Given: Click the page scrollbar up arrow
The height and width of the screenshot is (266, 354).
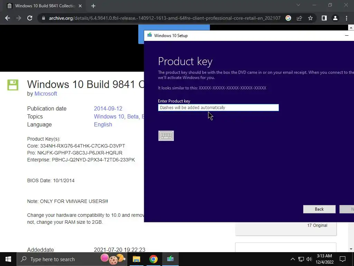Looking at the screenshot, I should 351,28.
